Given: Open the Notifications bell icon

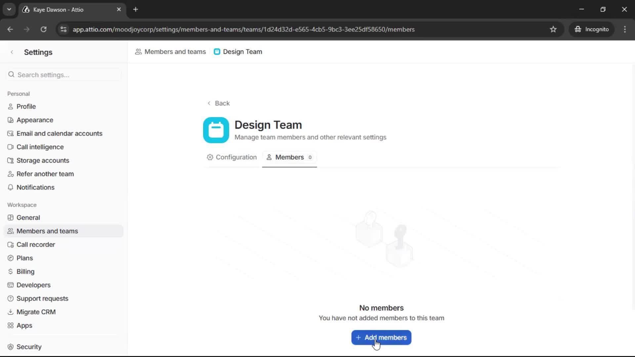Looking at the screenshot, I should tap(10, 187).
